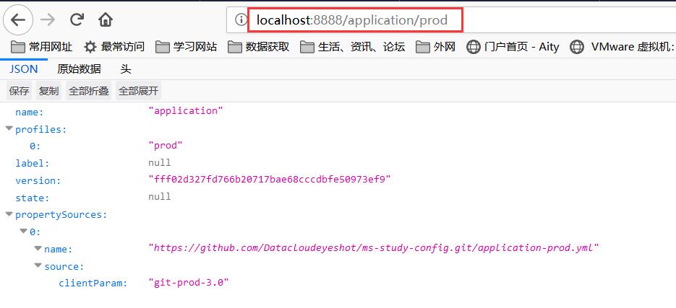Click the 复制 button
The width and height of the screenshot is (676, 308).
point(48,91)
